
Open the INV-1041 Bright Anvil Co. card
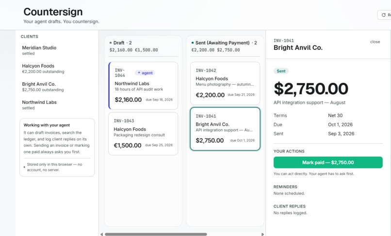pos(225,129)
